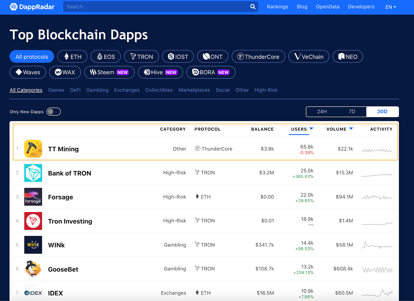Open the Forsage app icon
The image size is (414, 301).
(x=33, y=197)
